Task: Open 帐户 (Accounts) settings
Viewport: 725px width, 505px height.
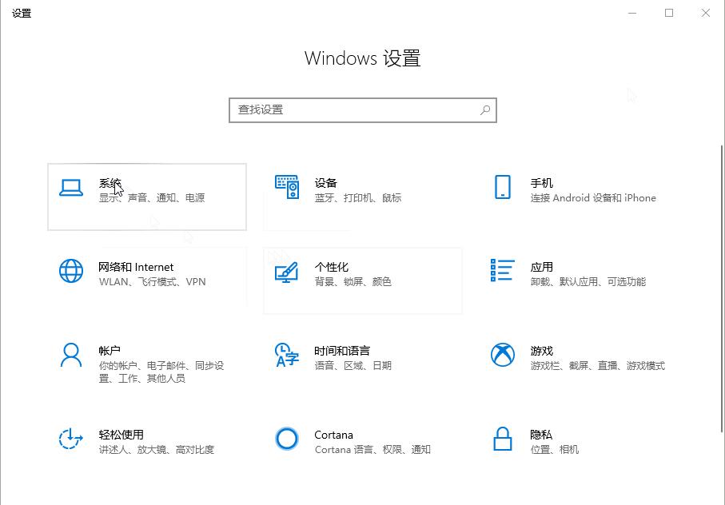Action: tap(147, 364)
